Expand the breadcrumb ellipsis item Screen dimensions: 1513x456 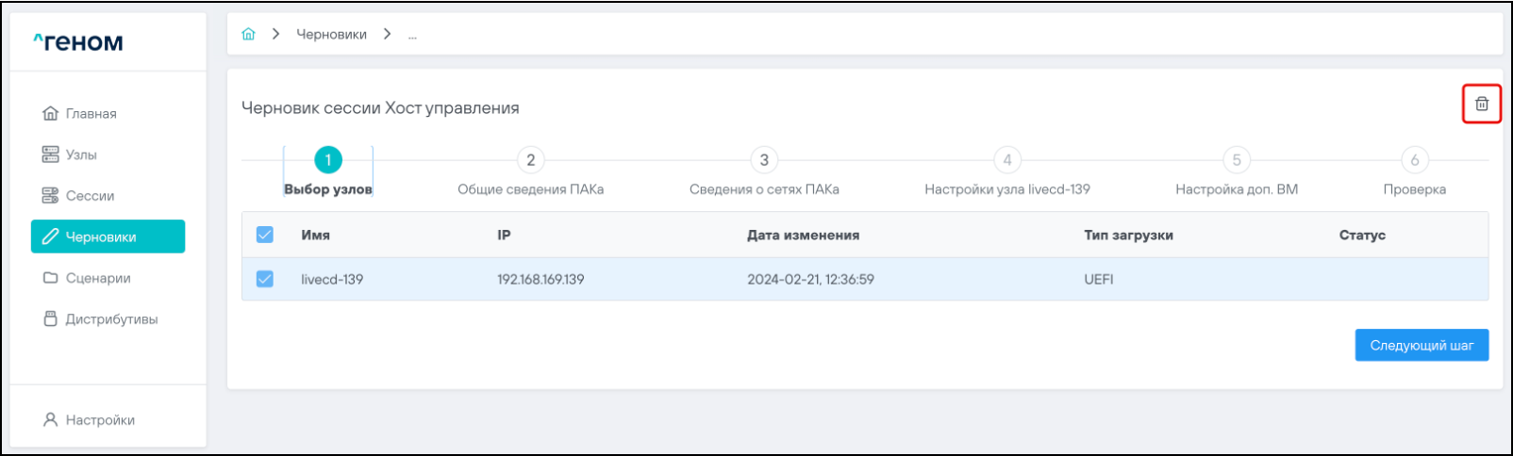(x=412, y=35)
